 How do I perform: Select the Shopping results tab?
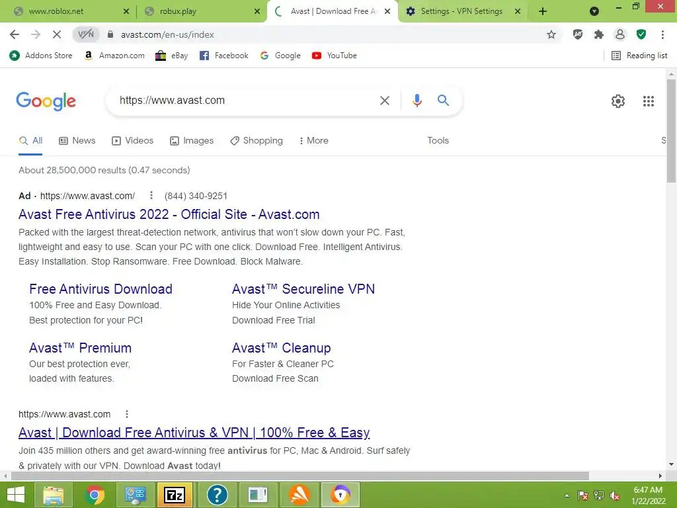(x=257, y=141)
